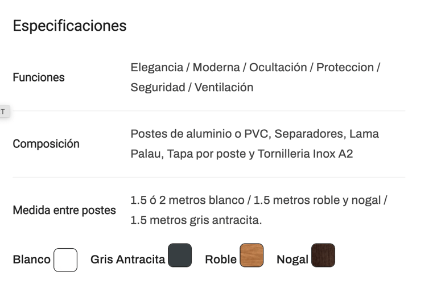Image resolution: width=437 pixels, height=292 pixels.
Task: Click the Funciones row label
Action: point(39,77)
